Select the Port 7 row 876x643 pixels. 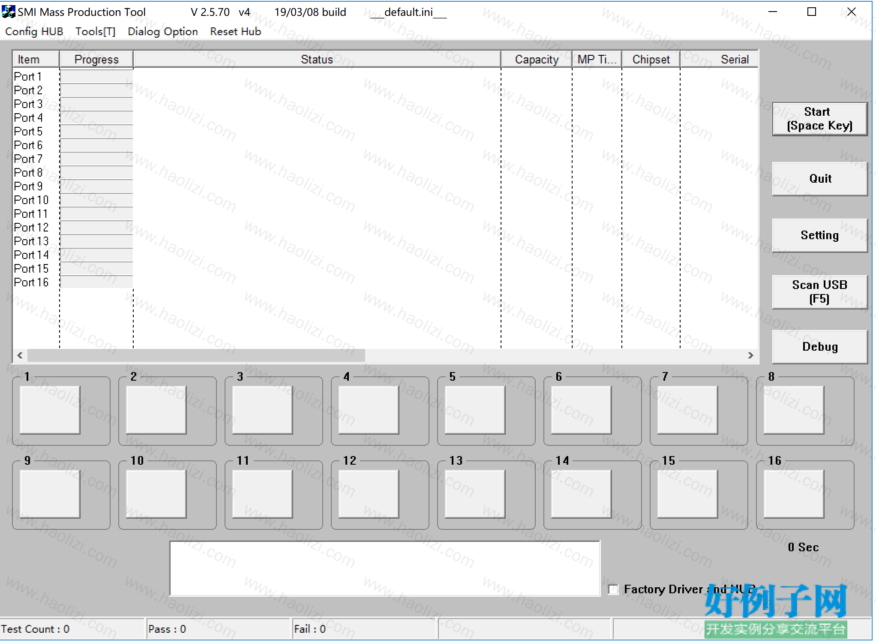(386, 159)
